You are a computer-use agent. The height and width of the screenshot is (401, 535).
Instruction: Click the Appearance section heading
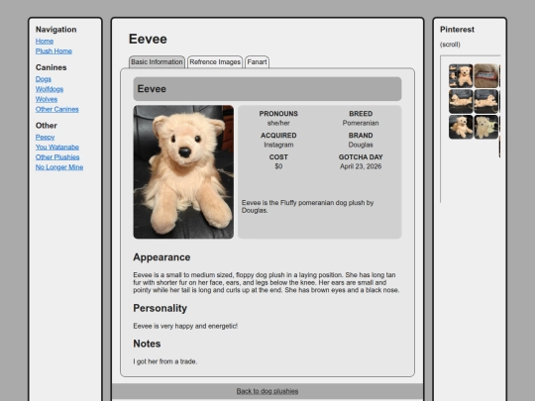point(161,257)
